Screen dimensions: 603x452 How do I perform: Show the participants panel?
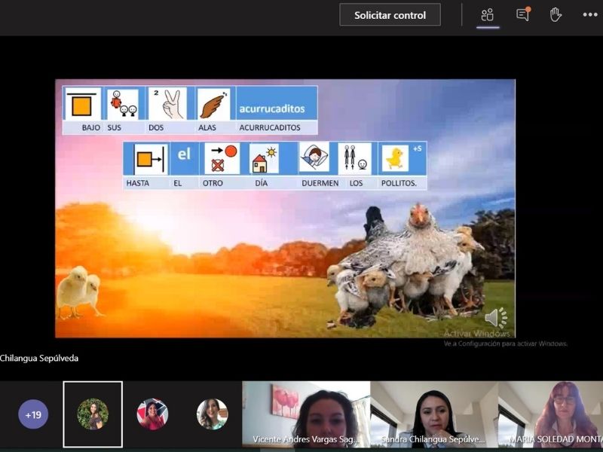(488, 15)
